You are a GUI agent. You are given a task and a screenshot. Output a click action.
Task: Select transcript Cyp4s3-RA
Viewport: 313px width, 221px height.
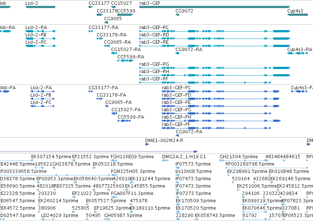300,50
